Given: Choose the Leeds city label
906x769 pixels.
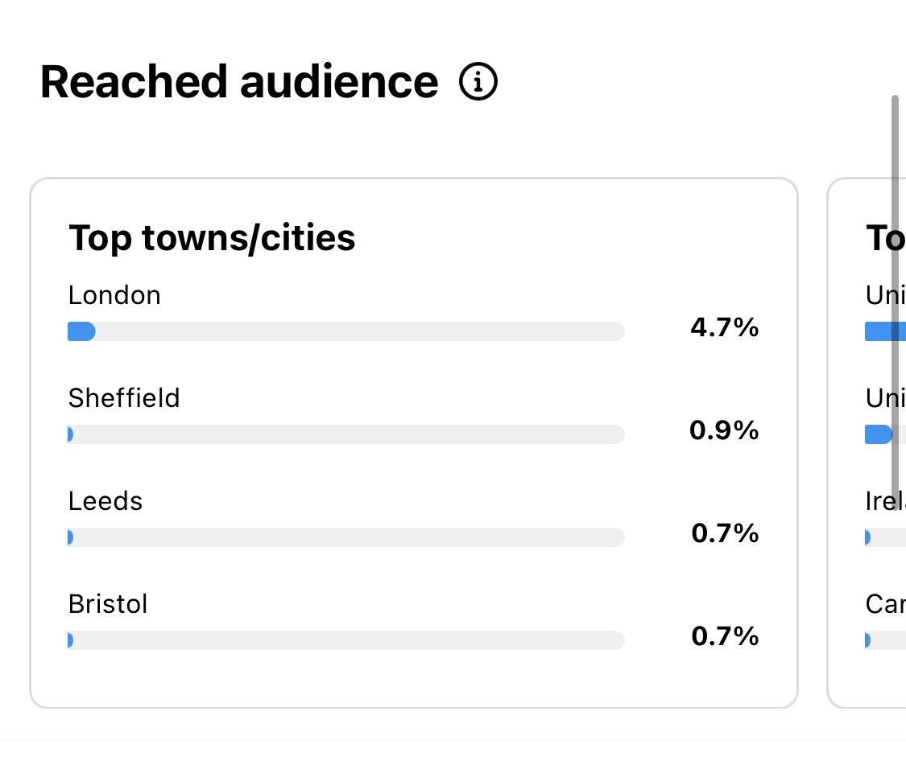Looking at the screenshot, I should 105,501.
